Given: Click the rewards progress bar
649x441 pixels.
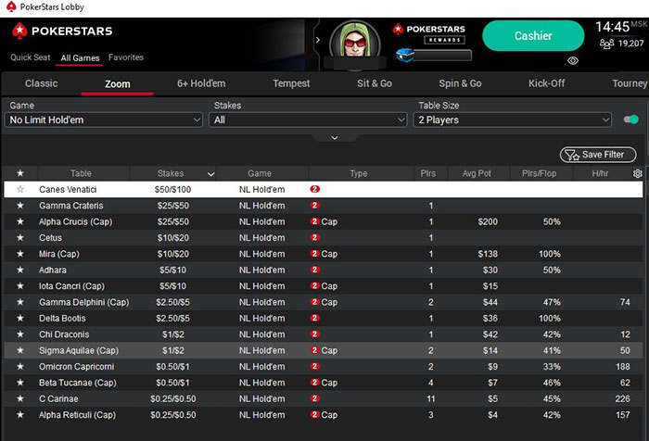Looking at the screenshot, I should tap(442, 55).
